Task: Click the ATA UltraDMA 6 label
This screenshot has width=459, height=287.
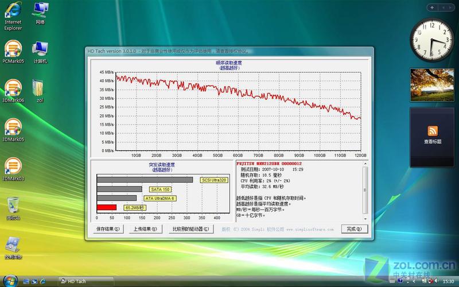Action: [160, 199]
